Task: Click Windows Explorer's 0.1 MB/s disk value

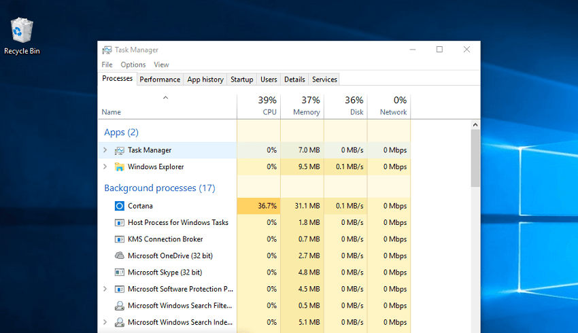Action: (350, 166)
